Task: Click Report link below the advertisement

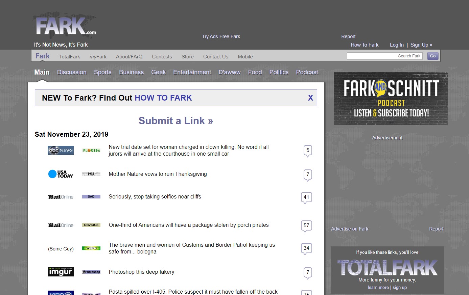Action: pos(436,229)
